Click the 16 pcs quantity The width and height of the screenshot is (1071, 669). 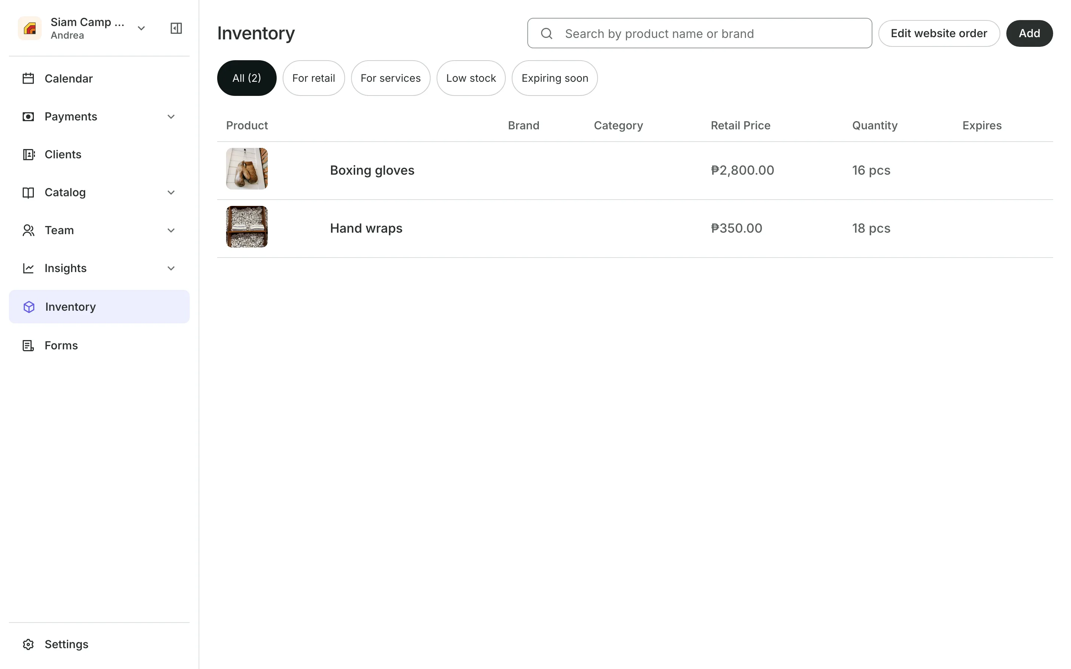tap(871, 170)
